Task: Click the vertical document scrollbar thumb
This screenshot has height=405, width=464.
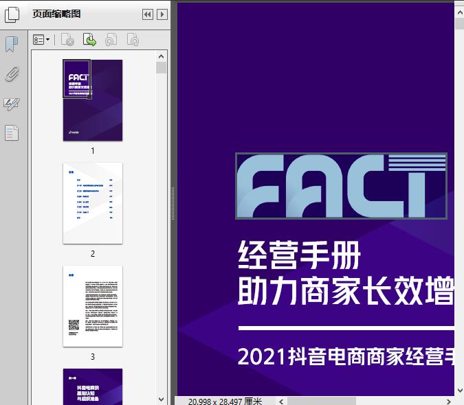Action: tap(460, 23)
